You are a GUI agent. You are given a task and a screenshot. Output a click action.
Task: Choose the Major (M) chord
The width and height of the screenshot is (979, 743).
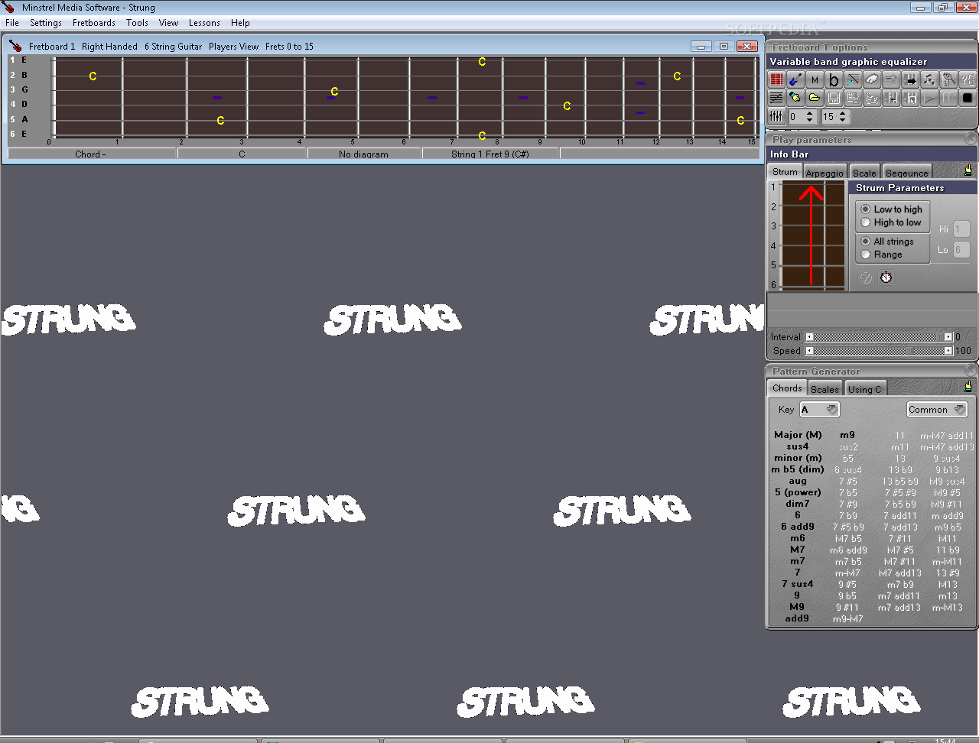pos(798,435)
